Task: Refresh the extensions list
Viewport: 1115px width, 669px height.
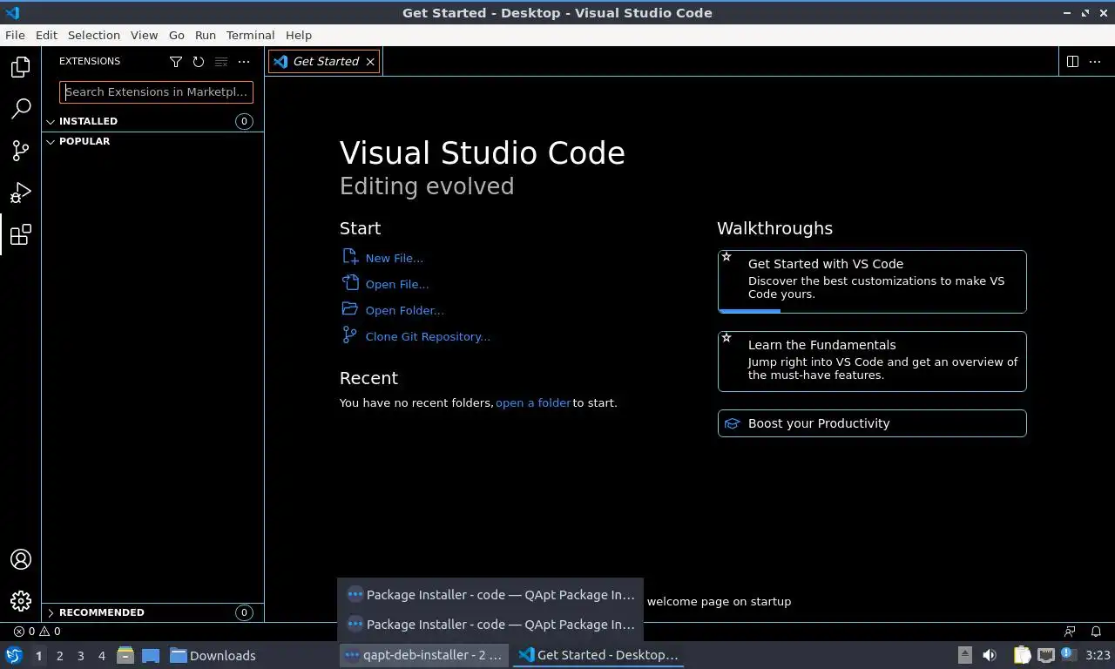Action: click(199, 62)
